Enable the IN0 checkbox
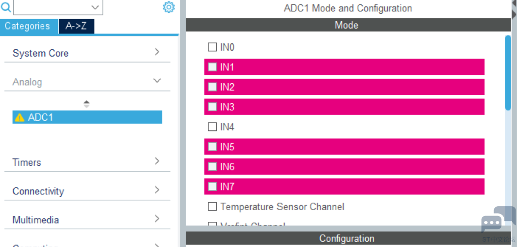The image size is (520, 247). pos(212,47)
